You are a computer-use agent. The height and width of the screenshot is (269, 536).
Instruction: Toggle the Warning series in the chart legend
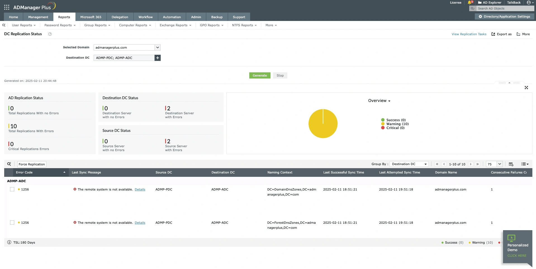tap(397, 124)
